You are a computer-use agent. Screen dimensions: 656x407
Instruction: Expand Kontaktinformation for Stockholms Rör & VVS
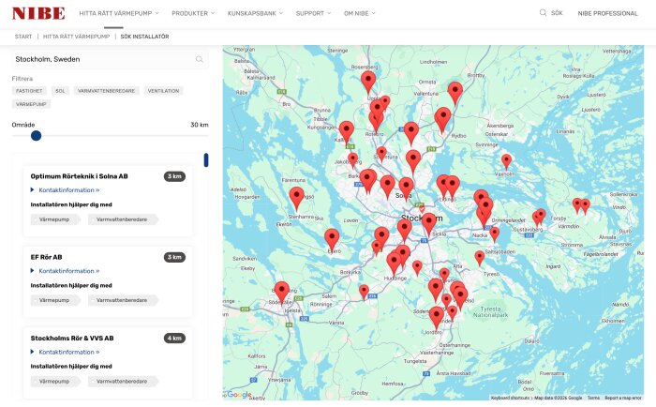(x=66, y=353)
